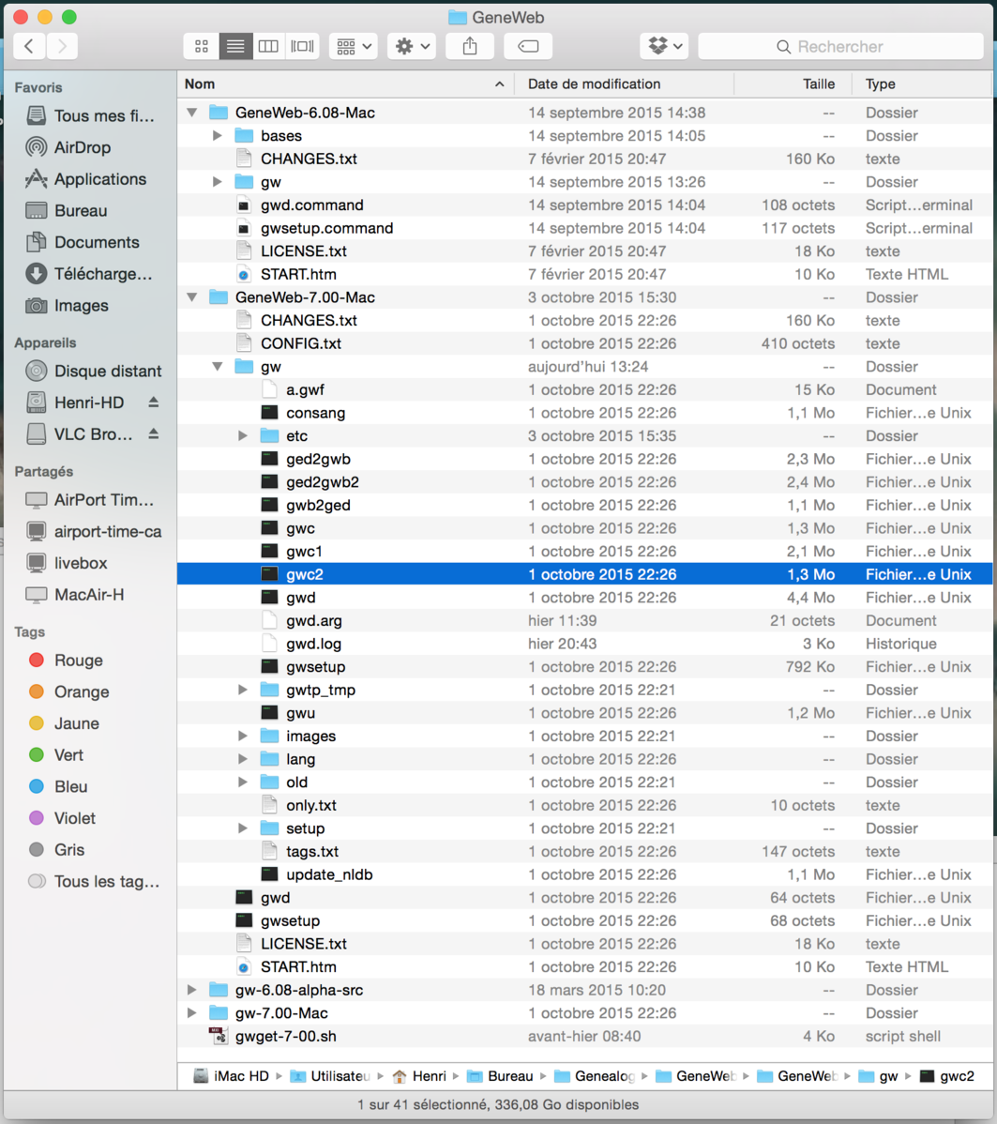The width and height of the screenshot is (997, 1124).
Task: Expand the gw-7.00-Mac folder
Action: click(x=192, y=1013)
